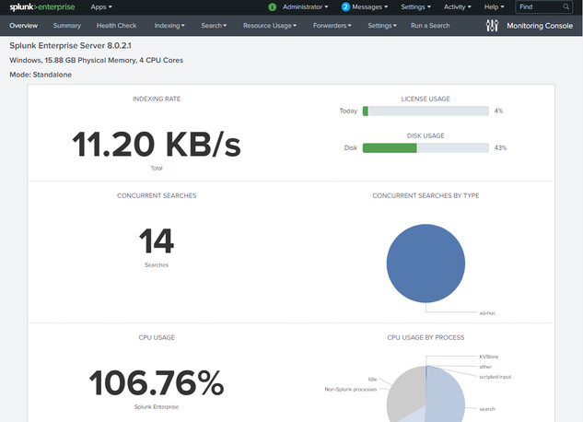583x422 pixels.
Task: Click the Idle pie label
Action: [372, 380]
